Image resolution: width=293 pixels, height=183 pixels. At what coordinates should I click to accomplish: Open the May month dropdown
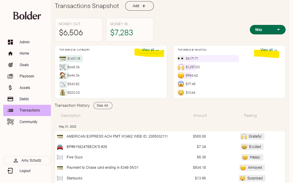pos(267,30)
